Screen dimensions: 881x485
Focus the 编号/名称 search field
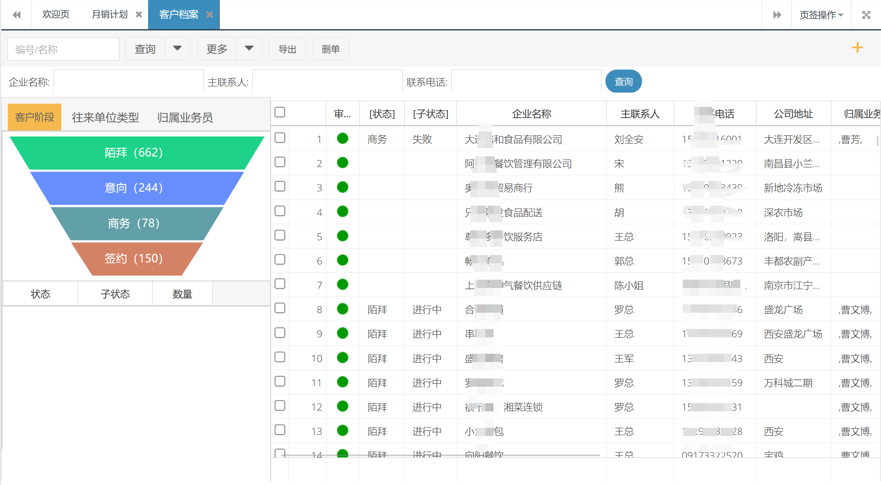coord(63,49)
